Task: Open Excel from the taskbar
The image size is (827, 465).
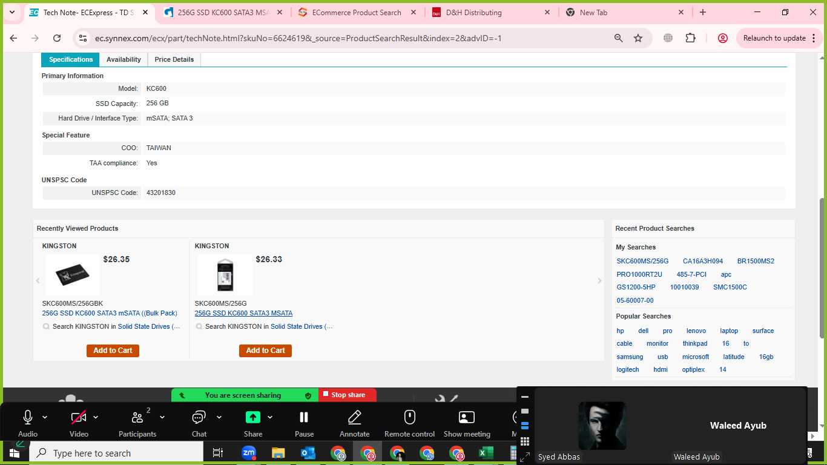Action: tap(486, 453)
